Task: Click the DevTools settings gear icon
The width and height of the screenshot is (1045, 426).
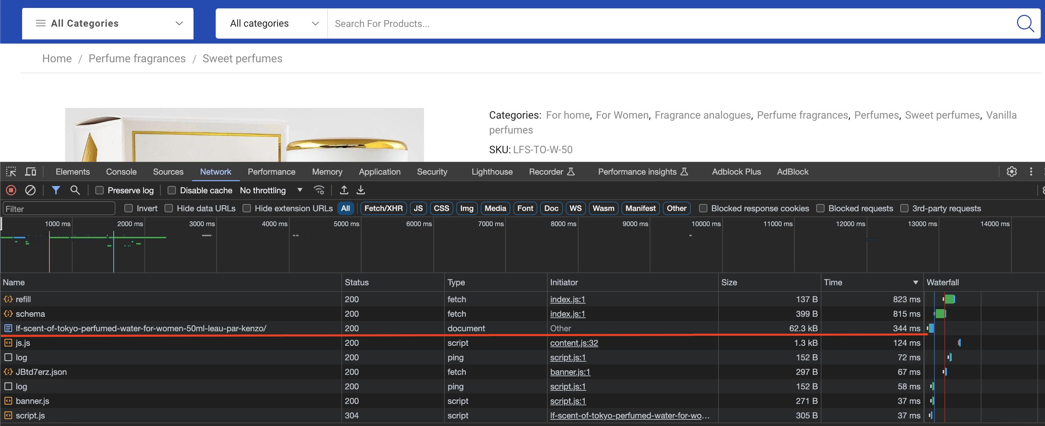Action: [x=1013, y=172]
